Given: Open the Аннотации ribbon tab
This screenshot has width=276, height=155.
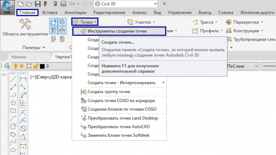Looking at the screenshot, I should tap(75, 12).
